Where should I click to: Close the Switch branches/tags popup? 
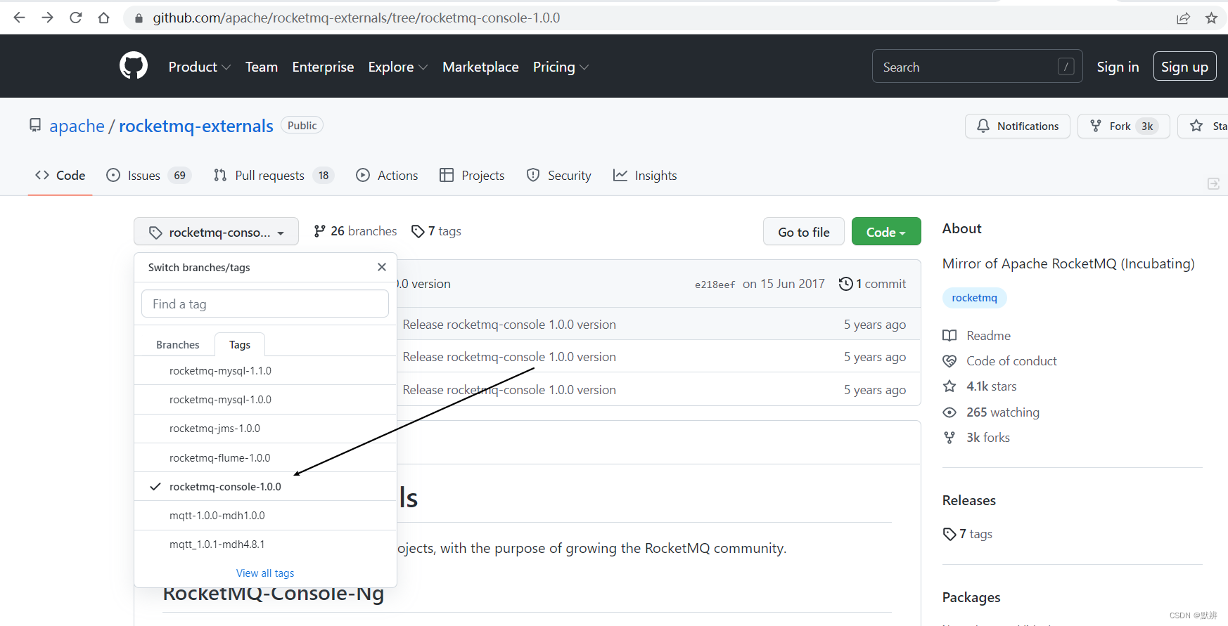coord(382,267)
